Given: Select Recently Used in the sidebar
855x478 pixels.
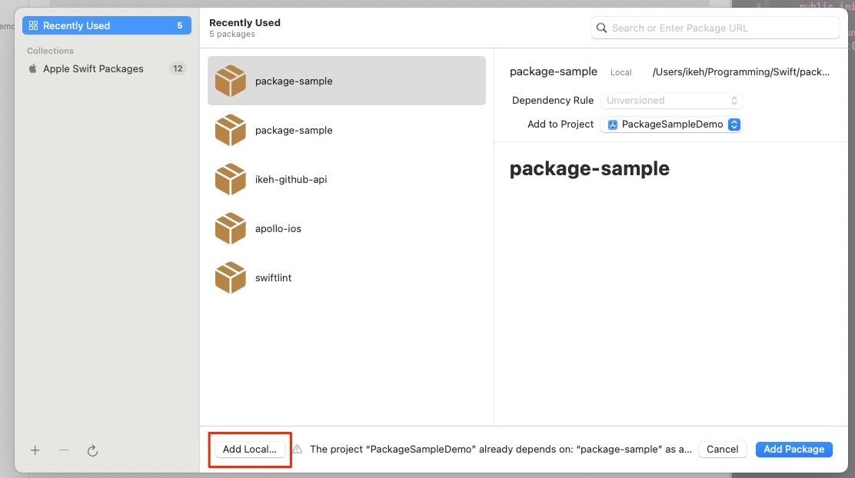Looking at the screenshot, I should tap(107, 25).
